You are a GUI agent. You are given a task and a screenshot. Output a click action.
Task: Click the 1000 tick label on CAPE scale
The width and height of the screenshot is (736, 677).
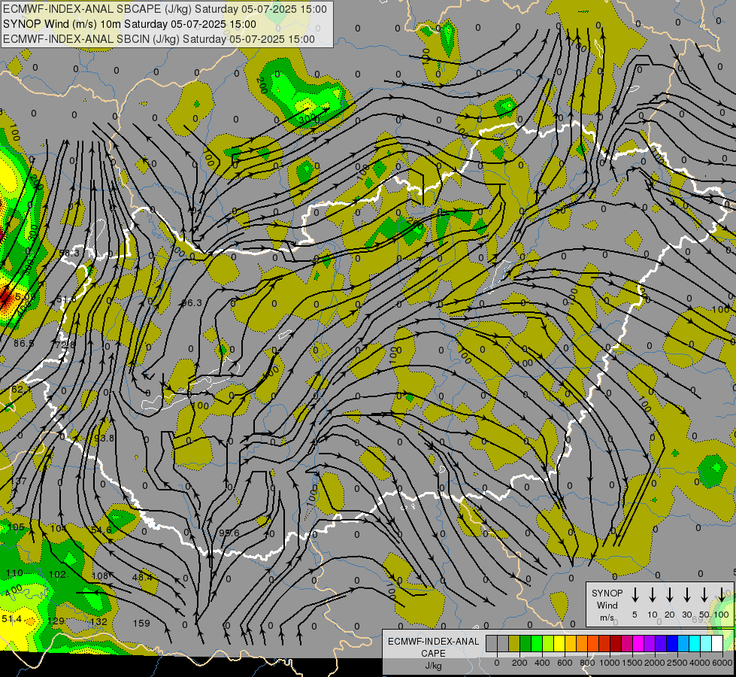click(610, 663)
